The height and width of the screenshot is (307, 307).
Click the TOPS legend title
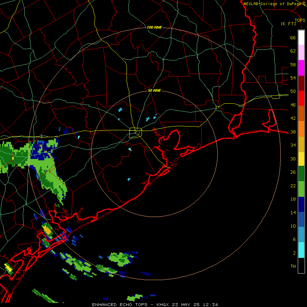(x=300, y=20)
